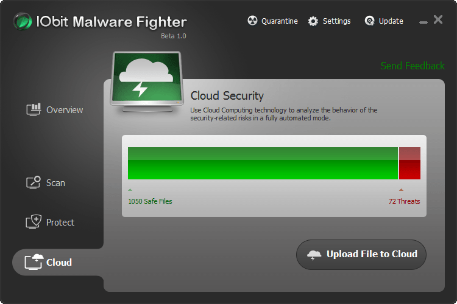The image size is (457, 304).
Task: Click the Overview monitor chart icon
Action: tap(34, 109)
